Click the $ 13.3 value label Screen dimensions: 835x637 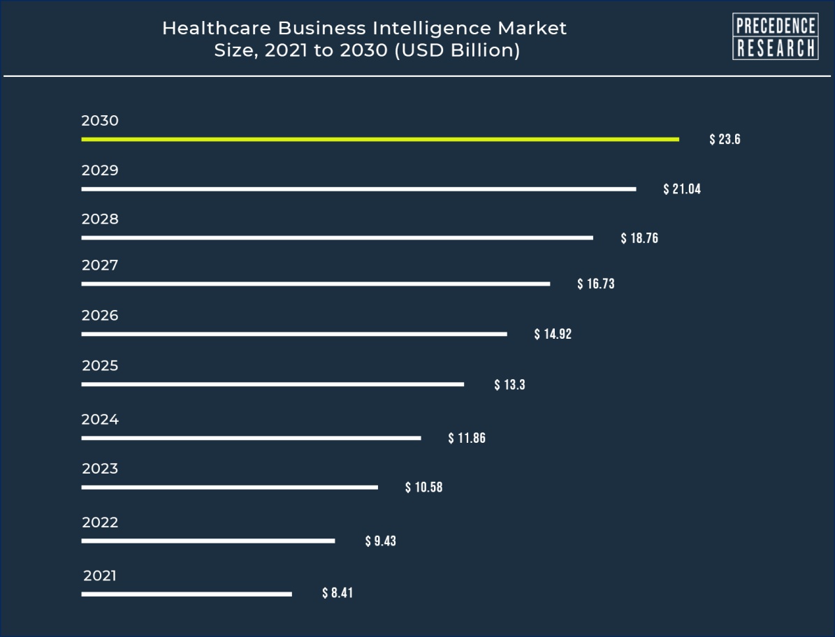tap(509, 384)
